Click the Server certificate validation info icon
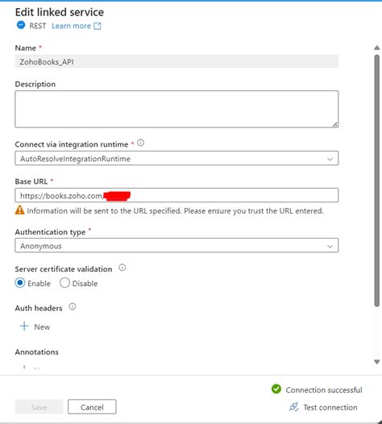Screen dimensions: 382x424 coord(122,268)
